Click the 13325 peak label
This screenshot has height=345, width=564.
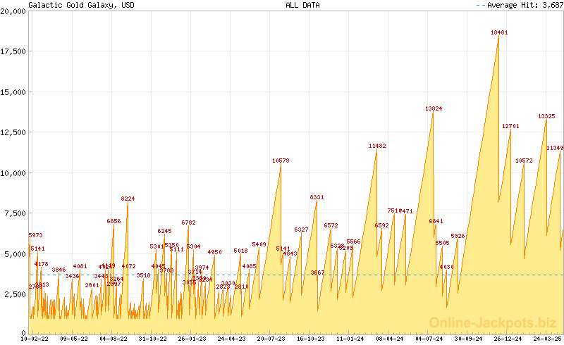[x=546, y=116]
